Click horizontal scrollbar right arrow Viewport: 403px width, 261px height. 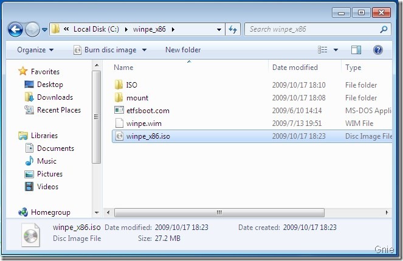[387, 212]
